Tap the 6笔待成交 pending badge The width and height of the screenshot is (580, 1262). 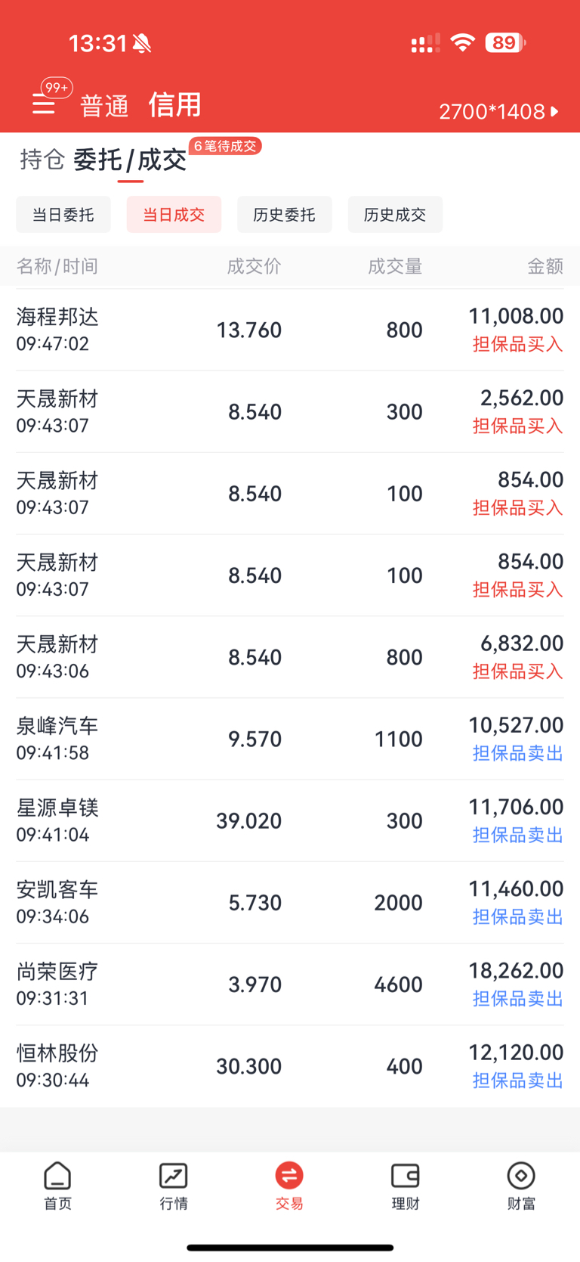click(x=225, y=146)
